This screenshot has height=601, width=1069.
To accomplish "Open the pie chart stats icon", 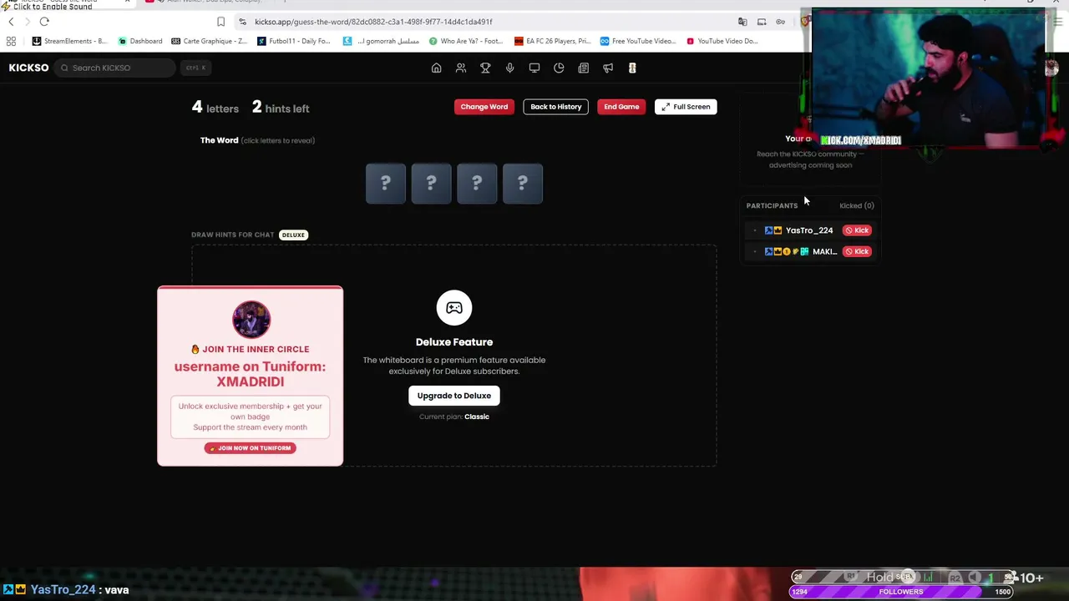I will (x=559, y=68).
